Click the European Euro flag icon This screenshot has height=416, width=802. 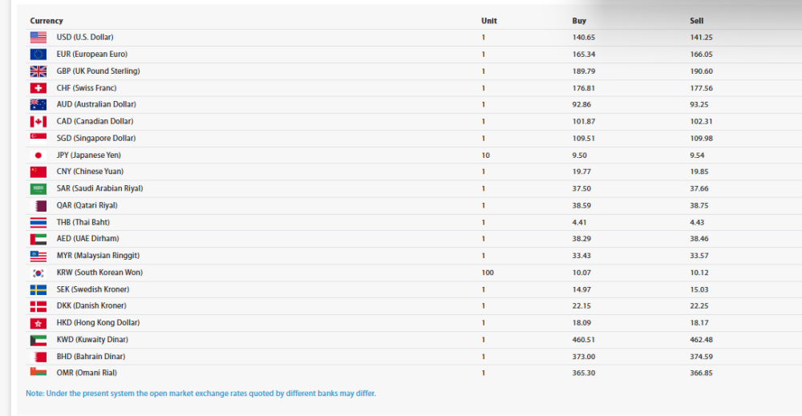click(38, 55)
